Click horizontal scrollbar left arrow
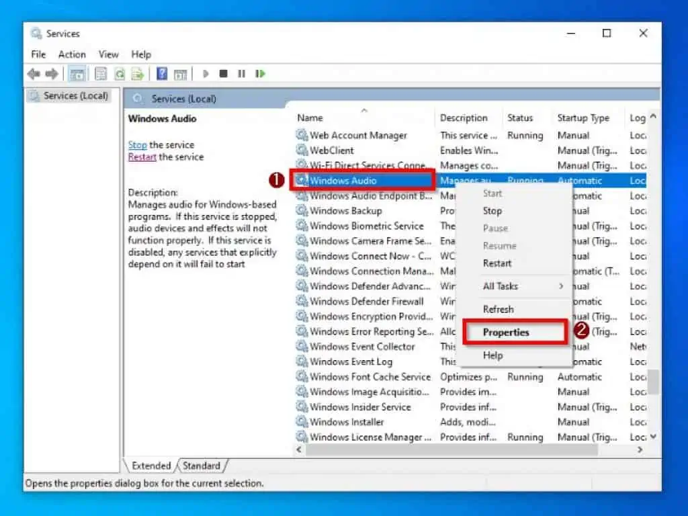The width and height of the screenshot is (688, 516). 299,449
